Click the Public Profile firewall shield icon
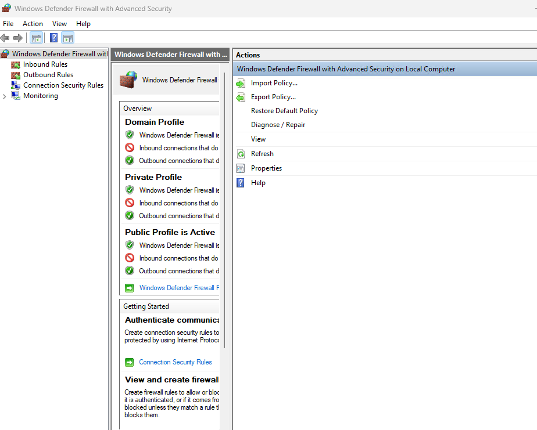 click(x=130, y=245)
